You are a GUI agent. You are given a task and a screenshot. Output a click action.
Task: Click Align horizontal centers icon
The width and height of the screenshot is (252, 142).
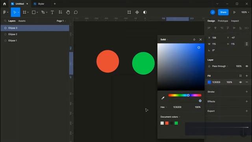point(215,28)
